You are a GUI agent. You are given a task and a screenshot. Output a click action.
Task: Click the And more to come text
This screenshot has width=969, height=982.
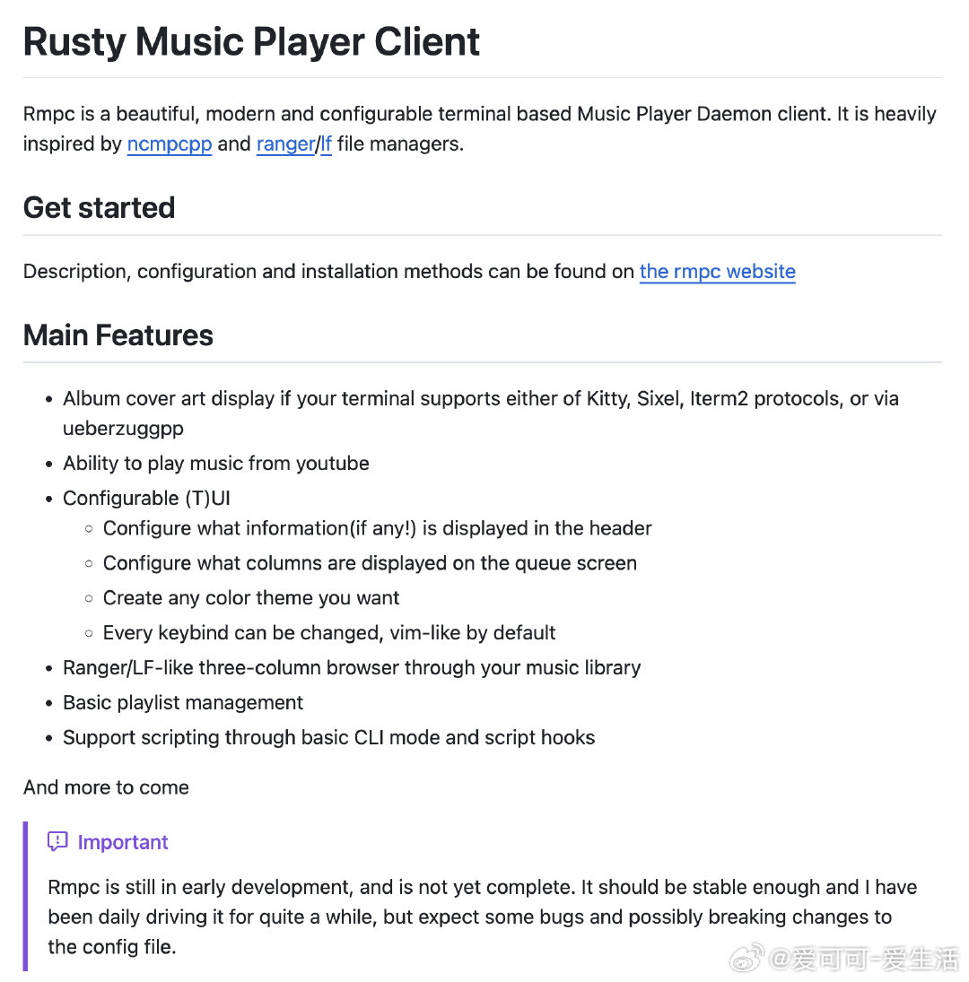pos(106,787)
